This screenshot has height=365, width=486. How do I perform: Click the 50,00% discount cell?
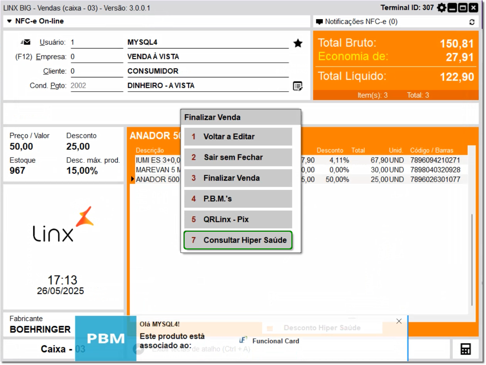click(337, 179)
